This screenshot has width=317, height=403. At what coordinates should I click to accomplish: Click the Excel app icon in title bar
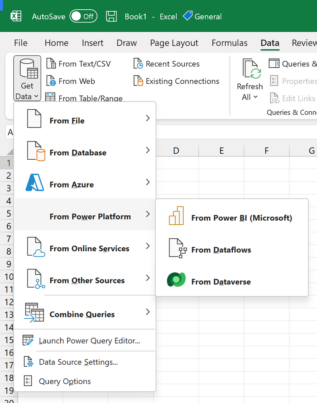(16, 17)
